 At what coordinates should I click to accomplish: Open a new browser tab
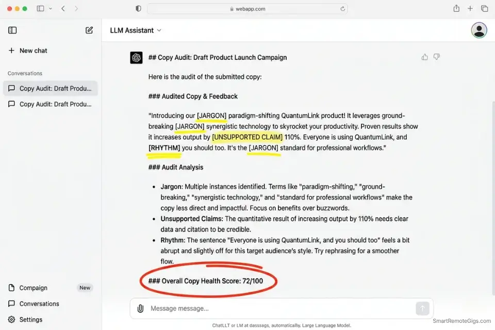[x=470, y=9]
